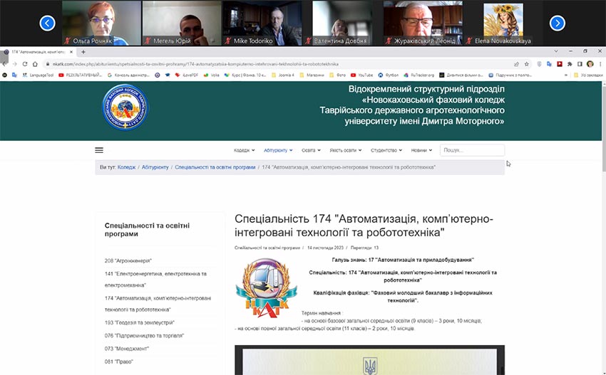Viewport: 606px width, 375px height.
Task: Click the browser reload page icon
Action: pyautogui.click(x=24, y=64)
